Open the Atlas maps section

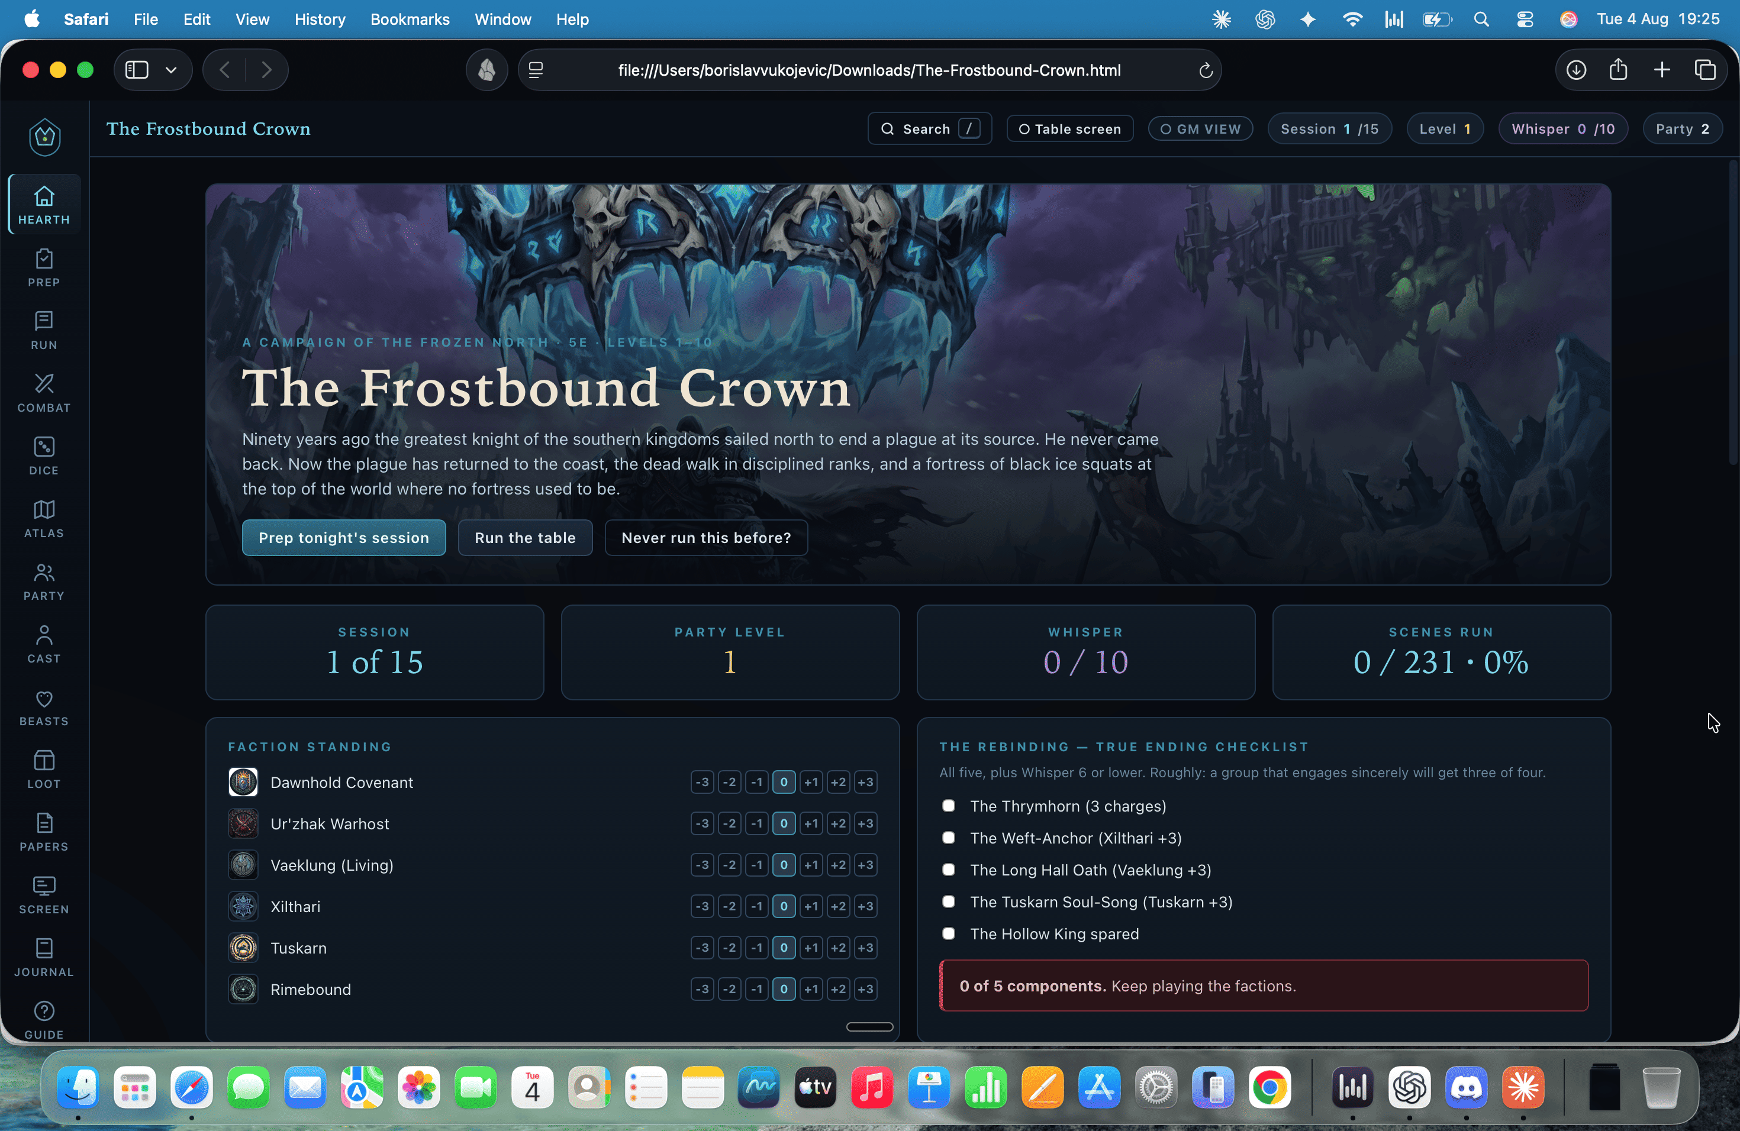point(44,519)
